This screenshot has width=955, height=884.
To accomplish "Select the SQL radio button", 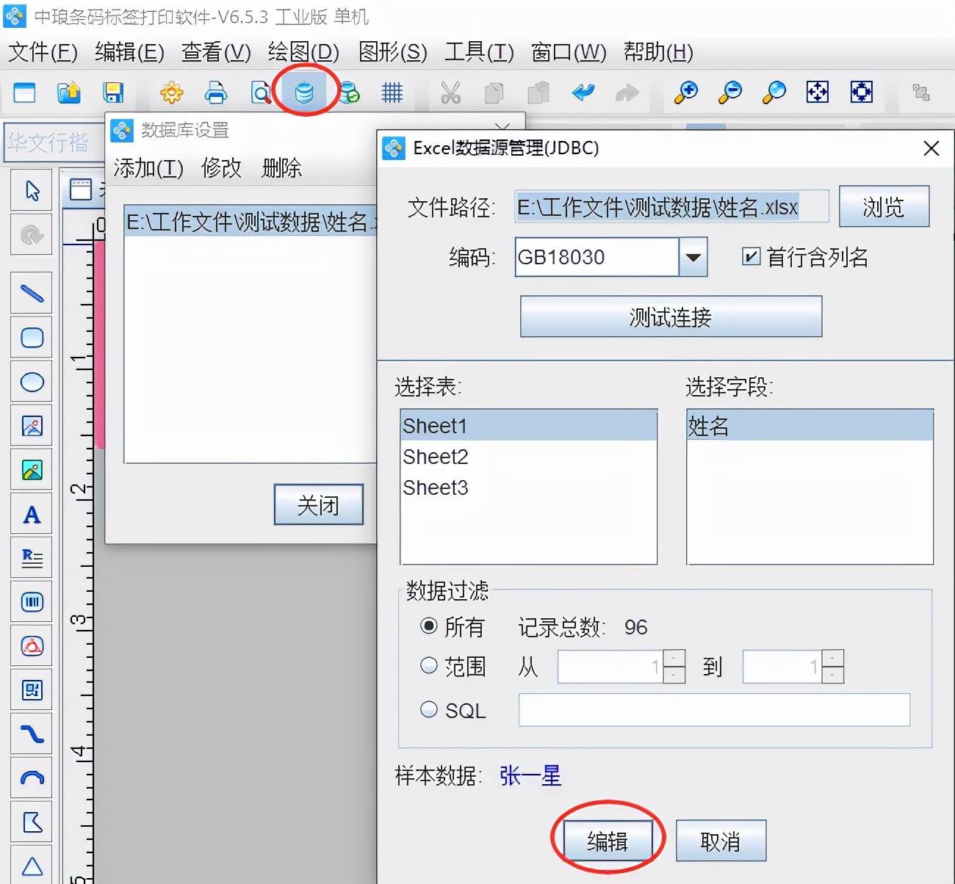I will pyautogui.click(x=429, y=709).
